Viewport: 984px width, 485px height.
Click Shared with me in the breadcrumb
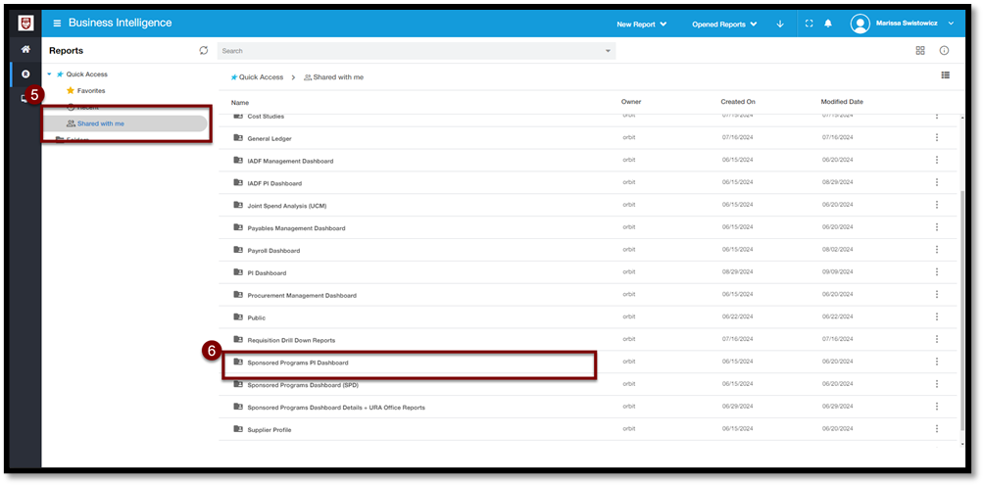(x=333, y=77)
